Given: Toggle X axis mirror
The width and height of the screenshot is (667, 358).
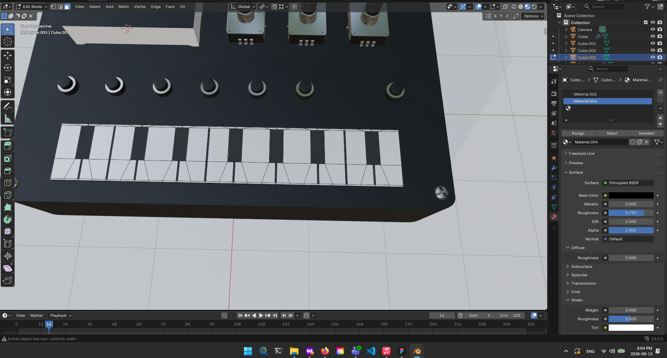Looking at the screenshot, I should (495, 16).
